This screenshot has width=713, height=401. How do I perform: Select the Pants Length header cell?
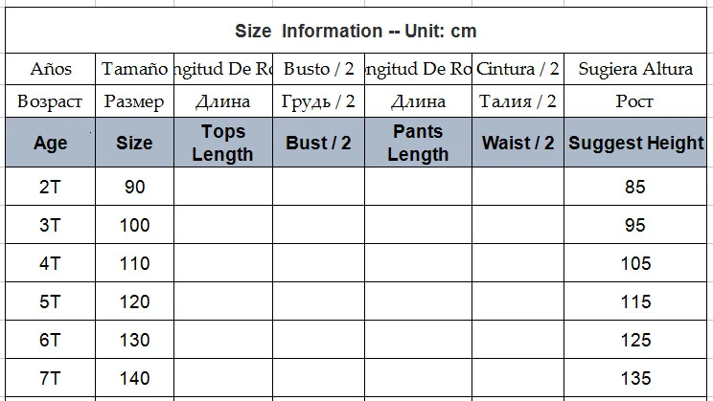418,144
